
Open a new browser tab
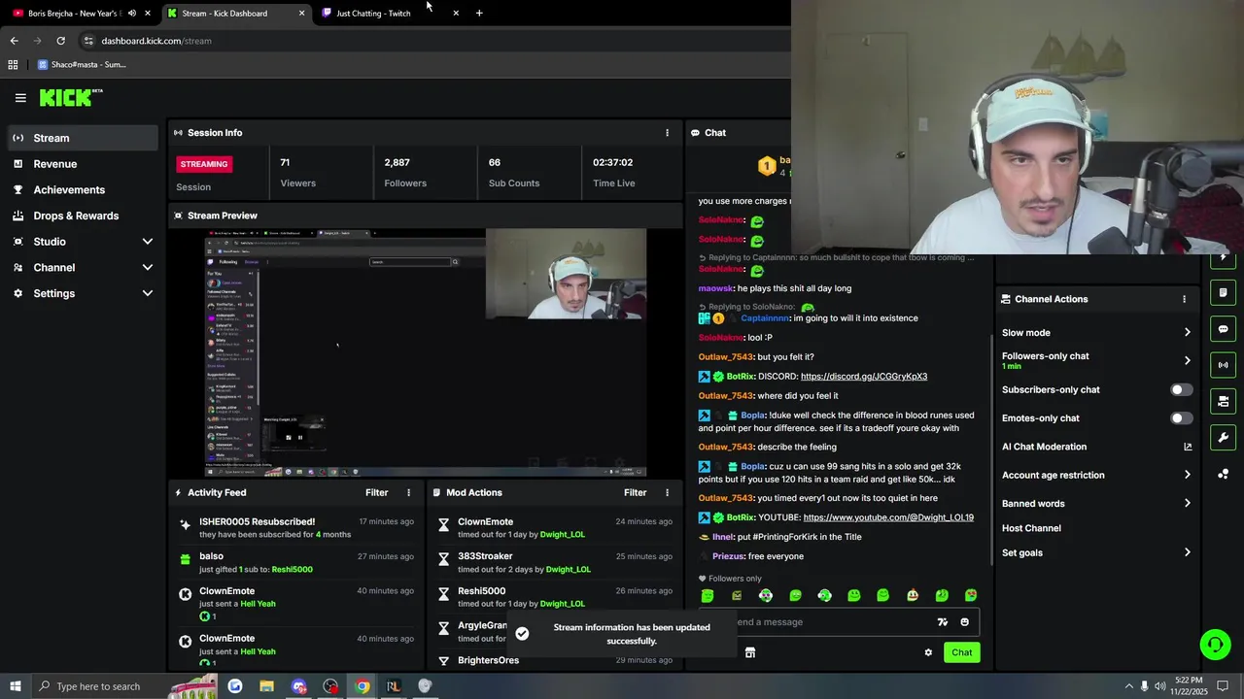479,13
